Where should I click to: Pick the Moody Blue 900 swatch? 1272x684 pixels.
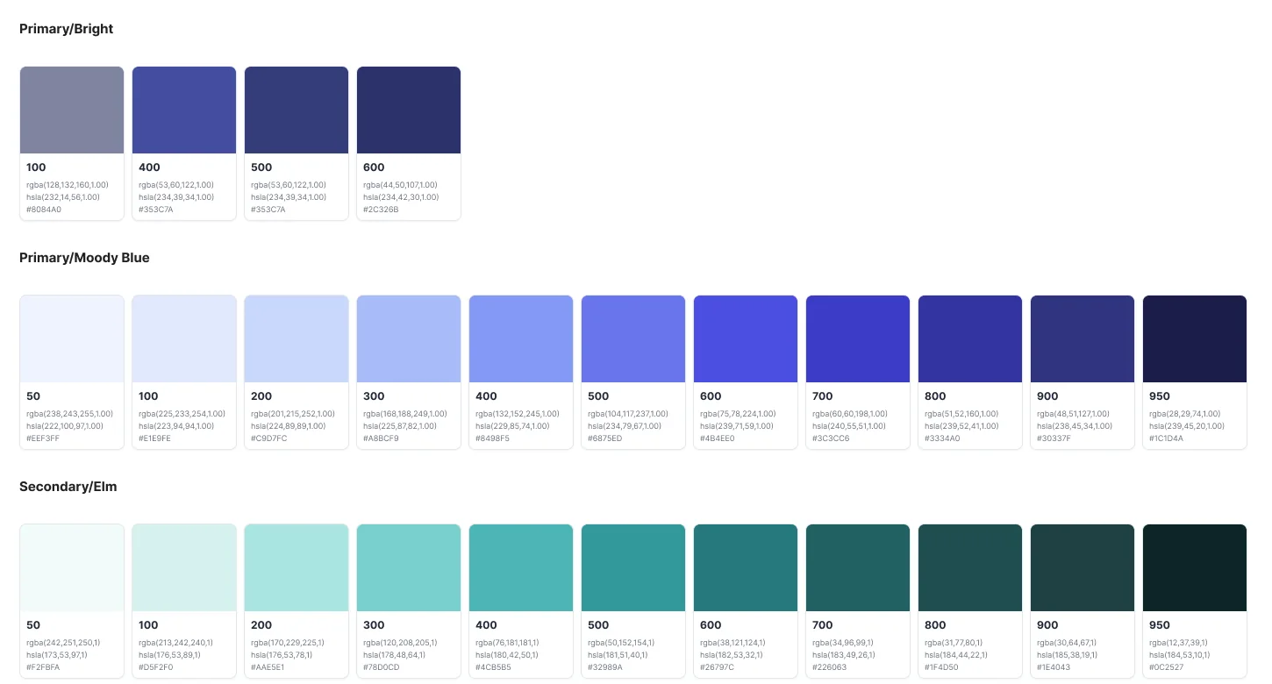tap(1083, 338)
